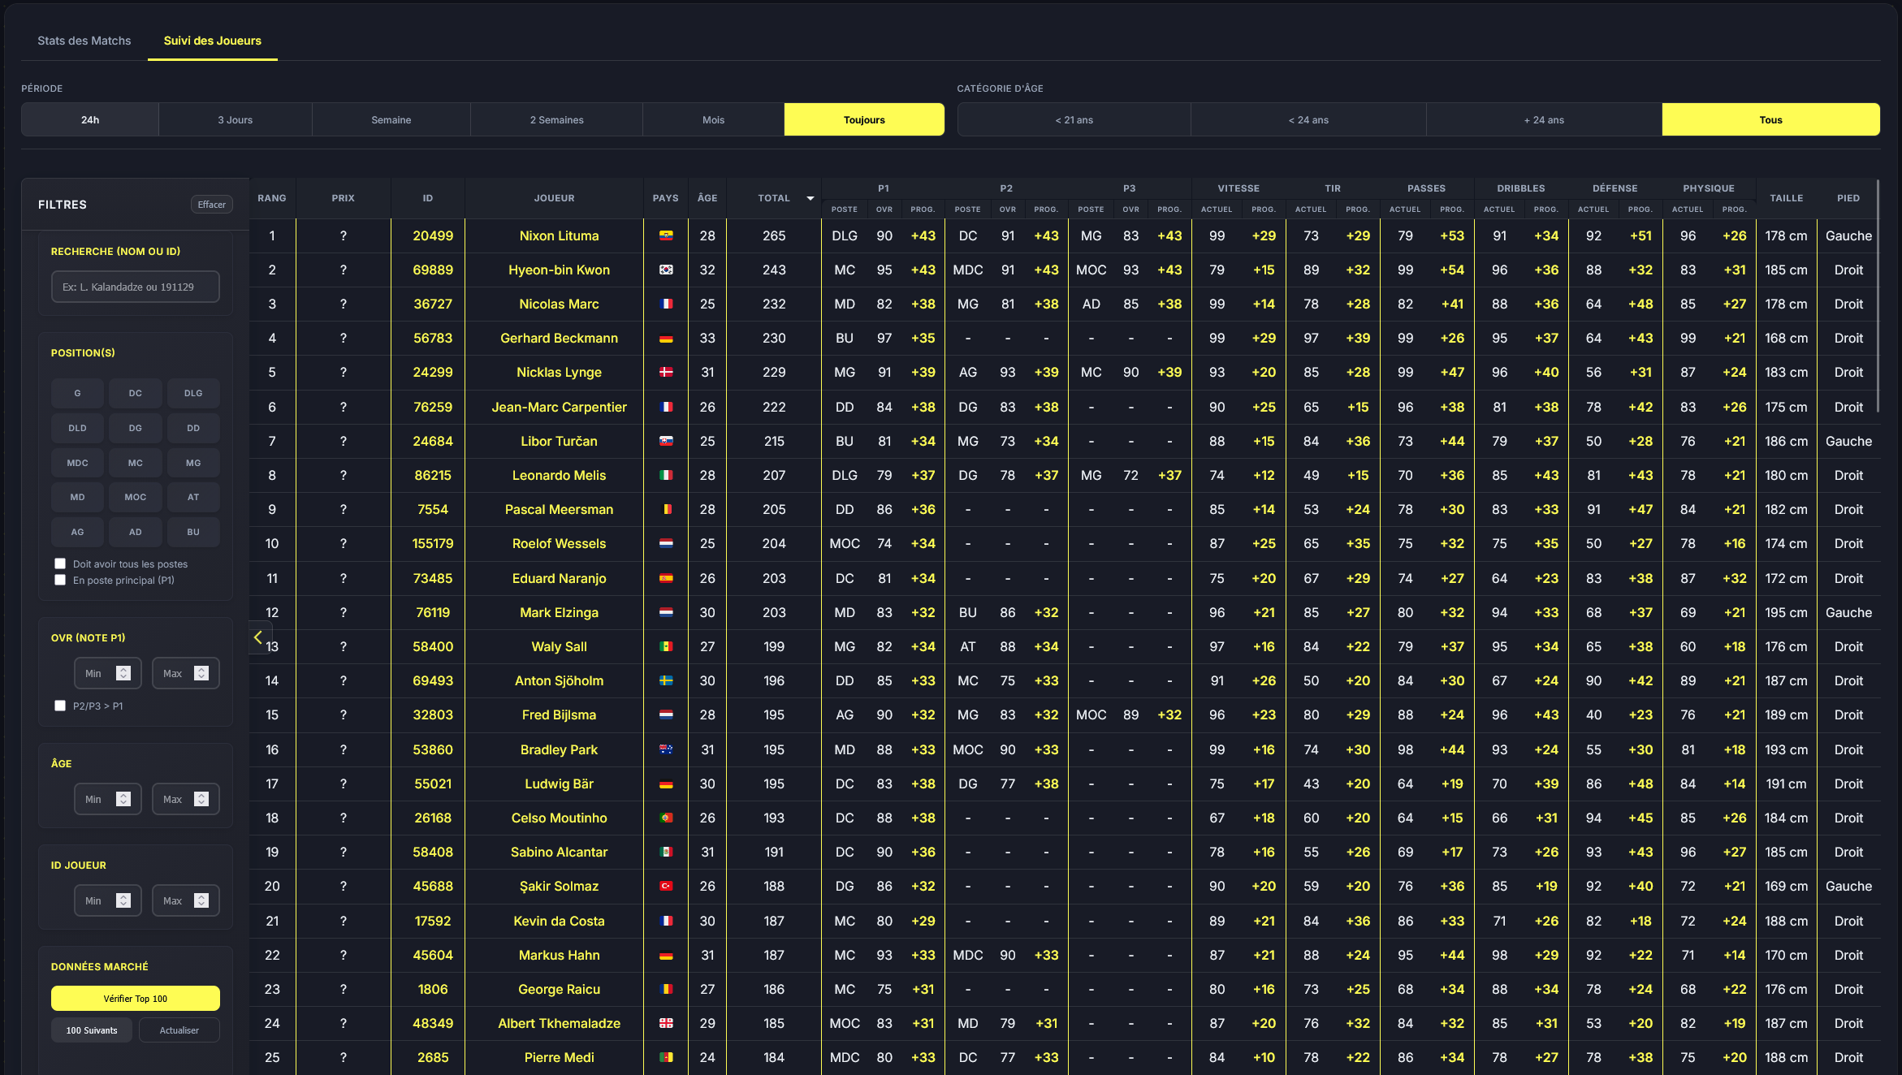Click the table vertical scrollbar

1878,296
